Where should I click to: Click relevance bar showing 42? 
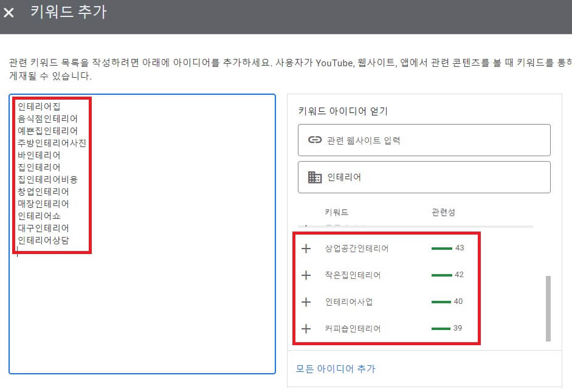[442, 275]
